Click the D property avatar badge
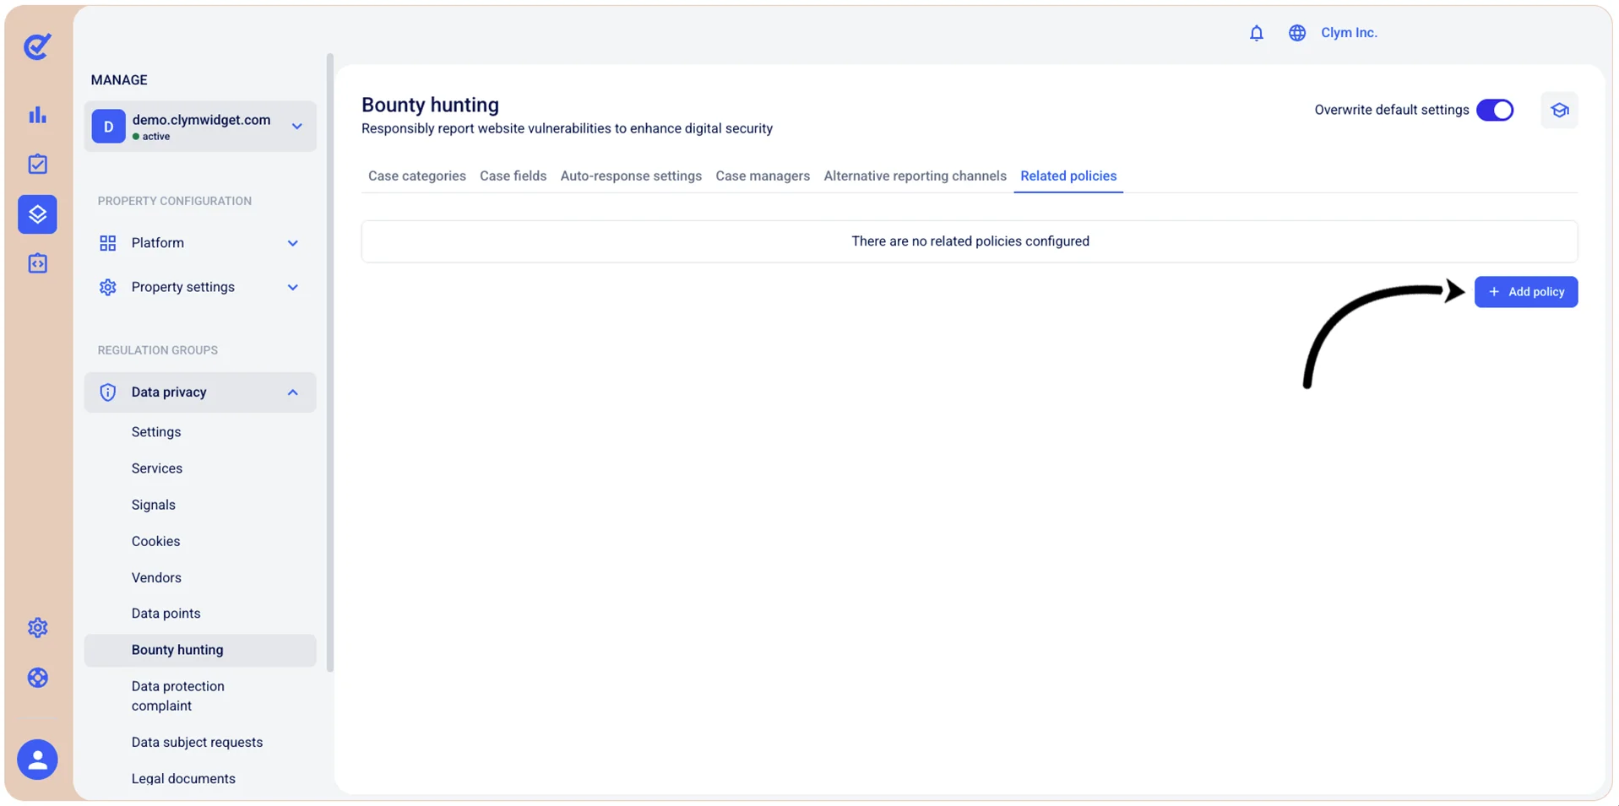 108,127
